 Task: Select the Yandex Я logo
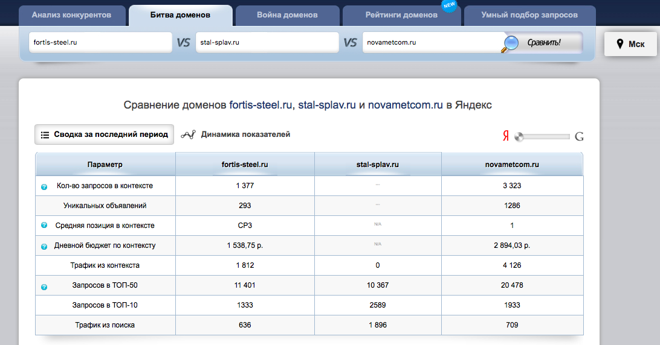click(x=505, y=136)
